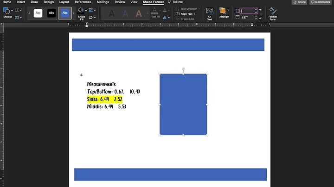
Task: Switch to the Home tab
Action: point(7,2)
